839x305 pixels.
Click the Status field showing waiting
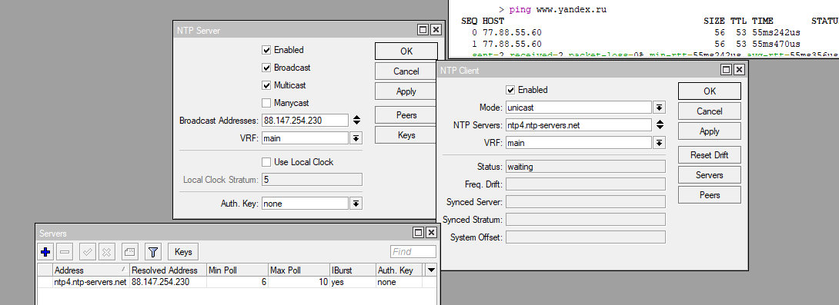(585, 167)
